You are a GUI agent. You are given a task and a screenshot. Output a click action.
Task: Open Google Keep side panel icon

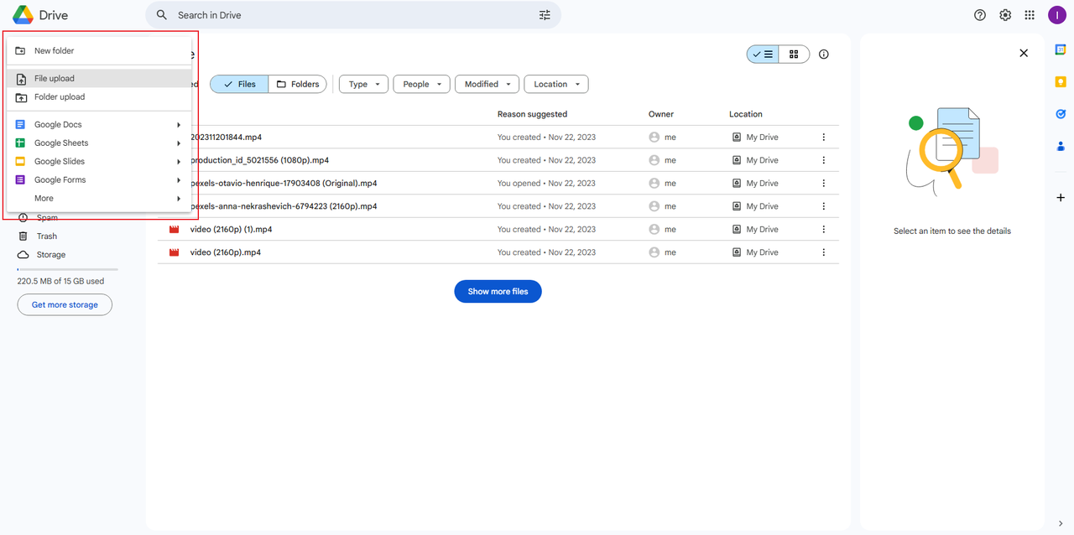coord(1061,82)
